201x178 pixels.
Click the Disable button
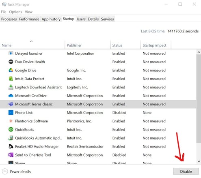[x=186, y=172]
